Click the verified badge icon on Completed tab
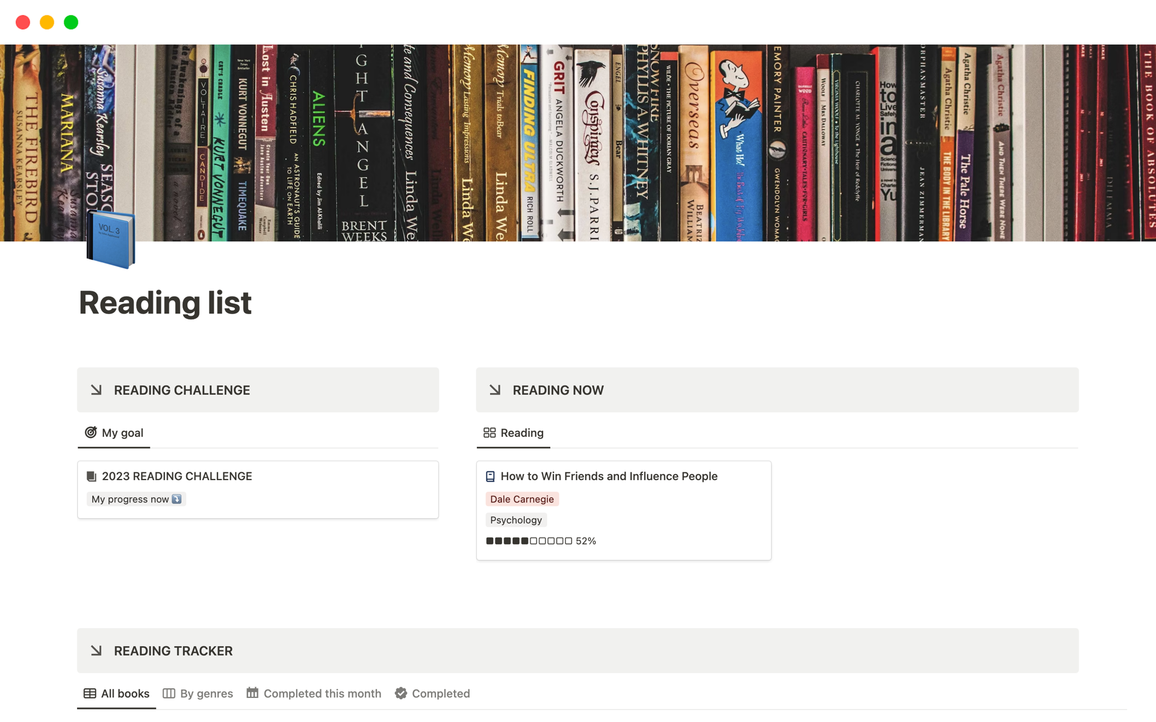The image size is (1156, 722). [x=401, y=693]
